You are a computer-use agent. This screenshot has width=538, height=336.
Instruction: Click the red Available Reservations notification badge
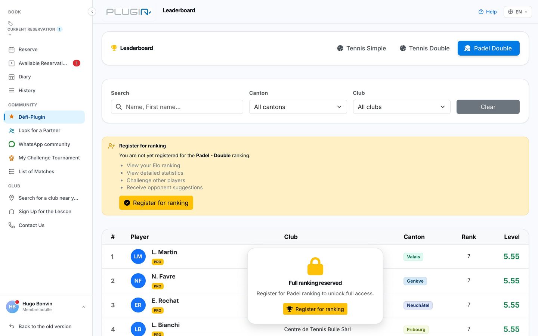pyautogui.click(x=77, y=63)
